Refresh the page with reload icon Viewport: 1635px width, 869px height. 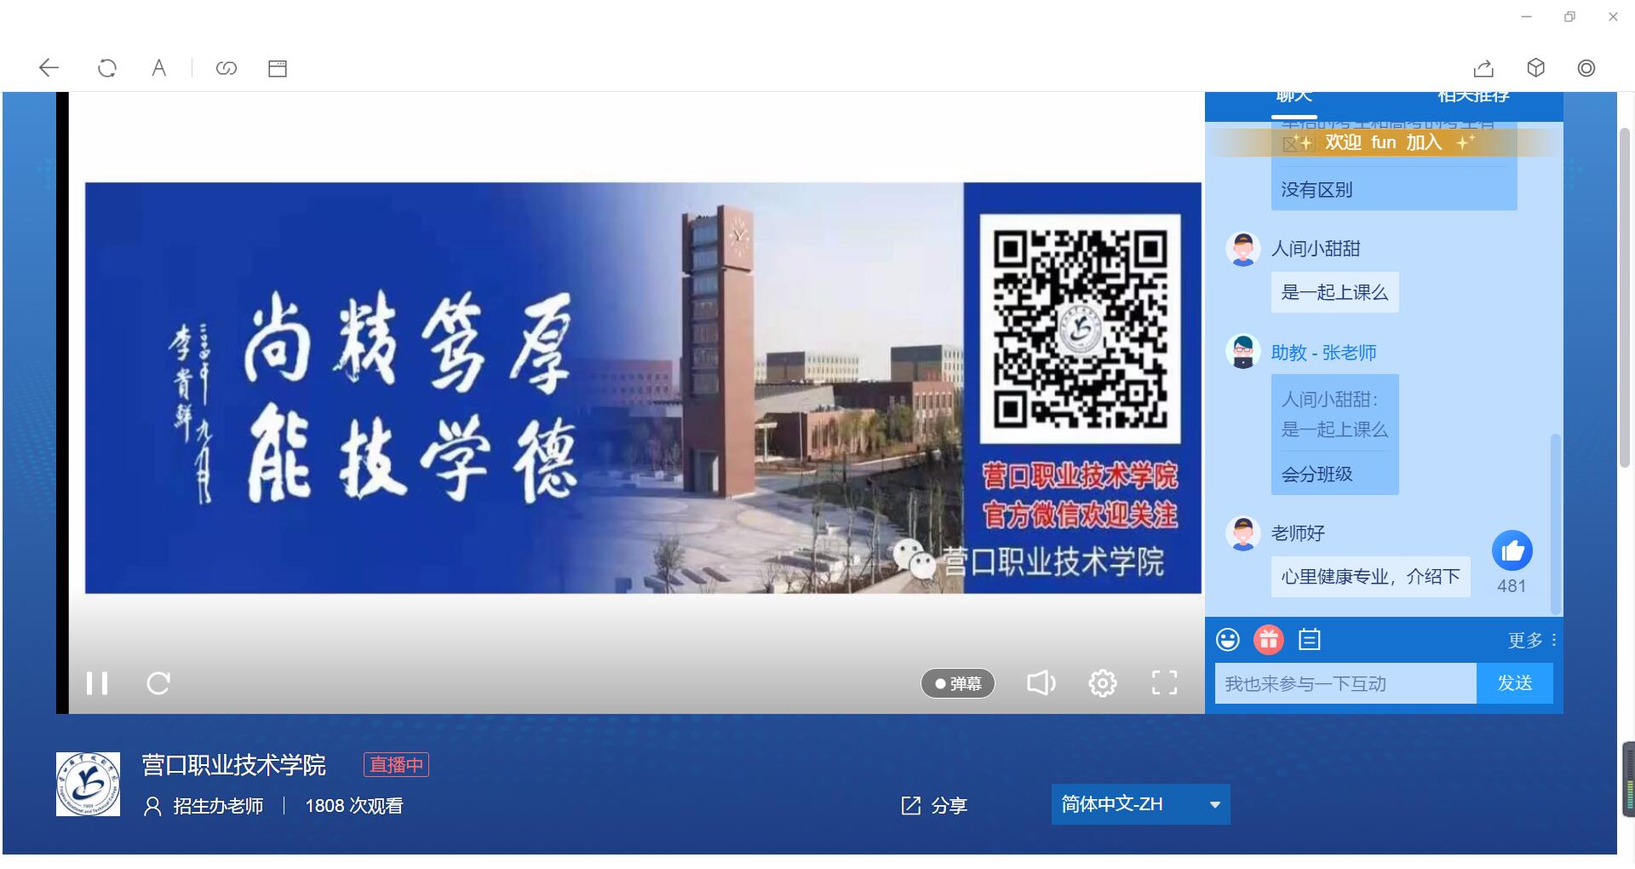pos(106,68)
